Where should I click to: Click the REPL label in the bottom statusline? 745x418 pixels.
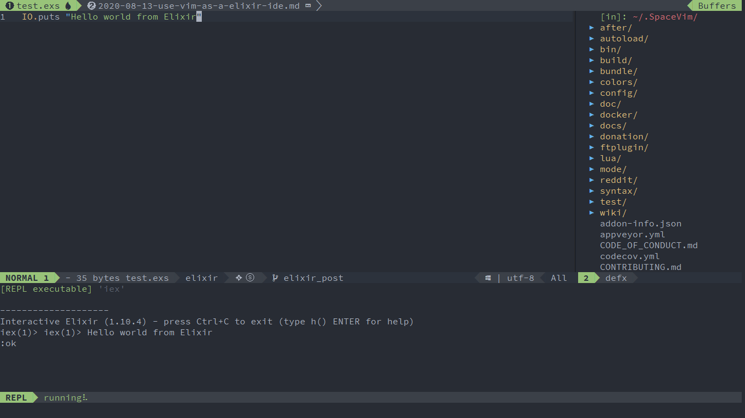coord(16,398)
